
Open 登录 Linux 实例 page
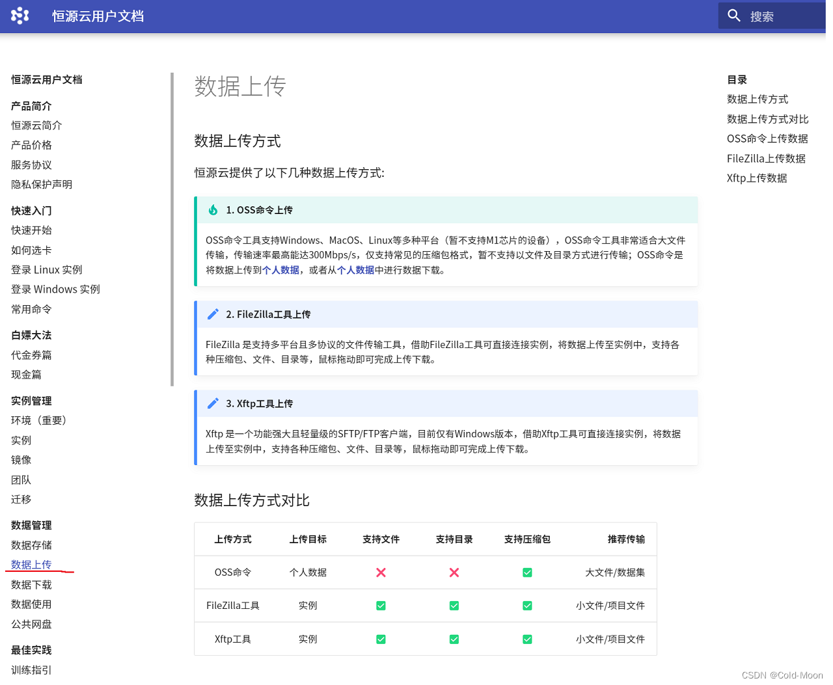pyautogui.click(x=47, y=270)
